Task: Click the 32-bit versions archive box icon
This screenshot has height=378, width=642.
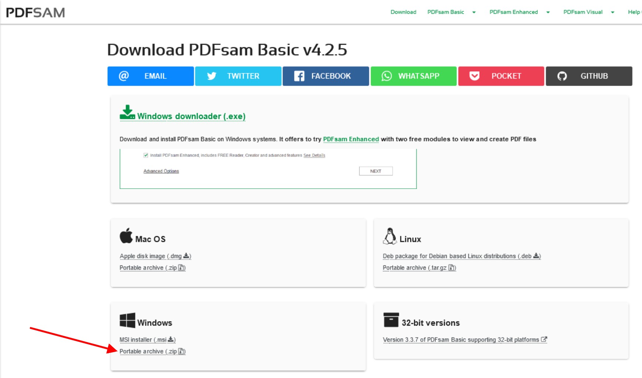Action: (391, 320)
